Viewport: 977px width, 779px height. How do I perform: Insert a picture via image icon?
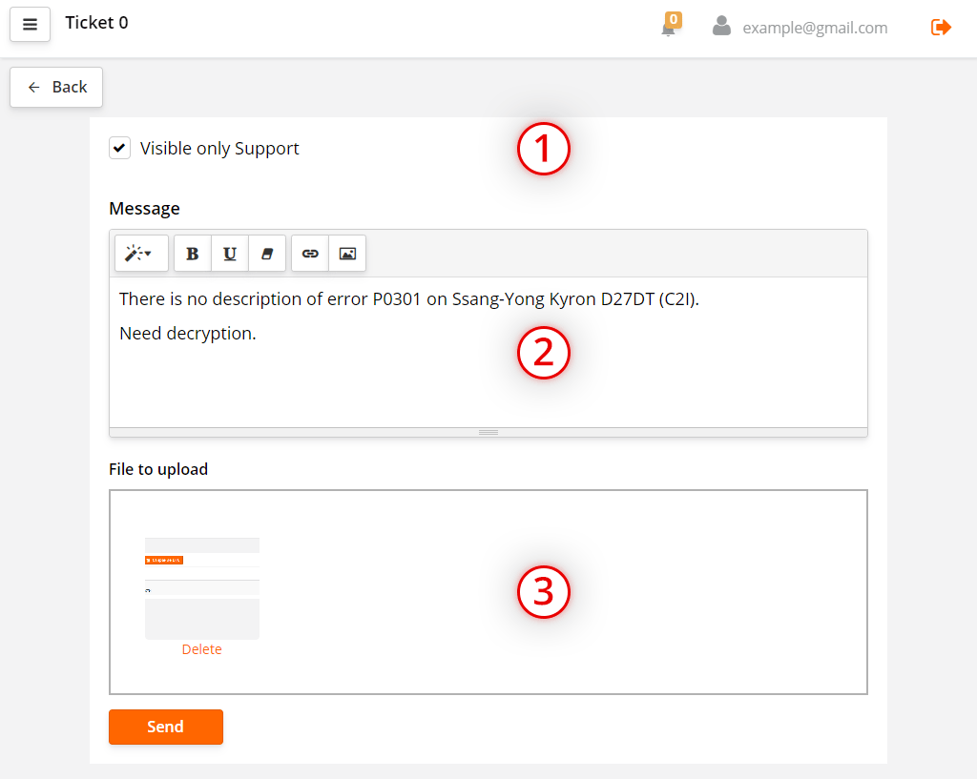tap(347, 254)
